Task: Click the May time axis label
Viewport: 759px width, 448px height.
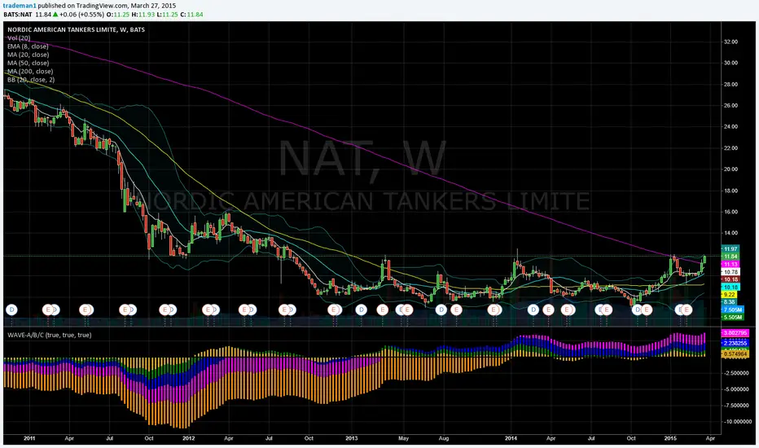Action: pyautogui.click(x=403, y=438)
